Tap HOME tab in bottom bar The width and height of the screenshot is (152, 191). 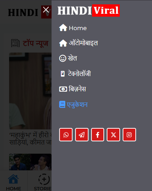(13, 182)
